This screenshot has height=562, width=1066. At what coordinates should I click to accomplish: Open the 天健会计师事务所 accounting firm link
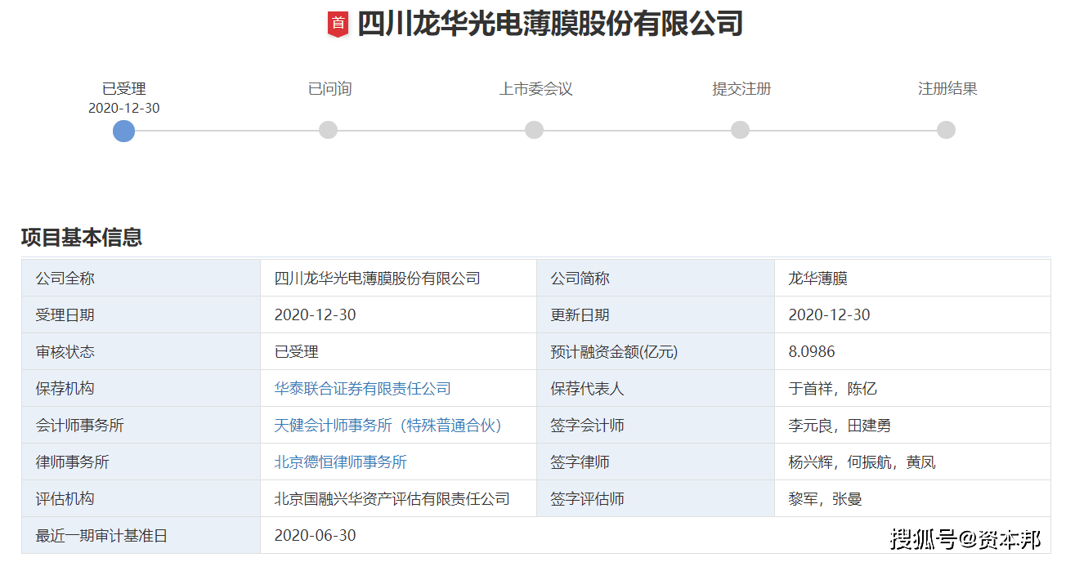click(387, 426)
